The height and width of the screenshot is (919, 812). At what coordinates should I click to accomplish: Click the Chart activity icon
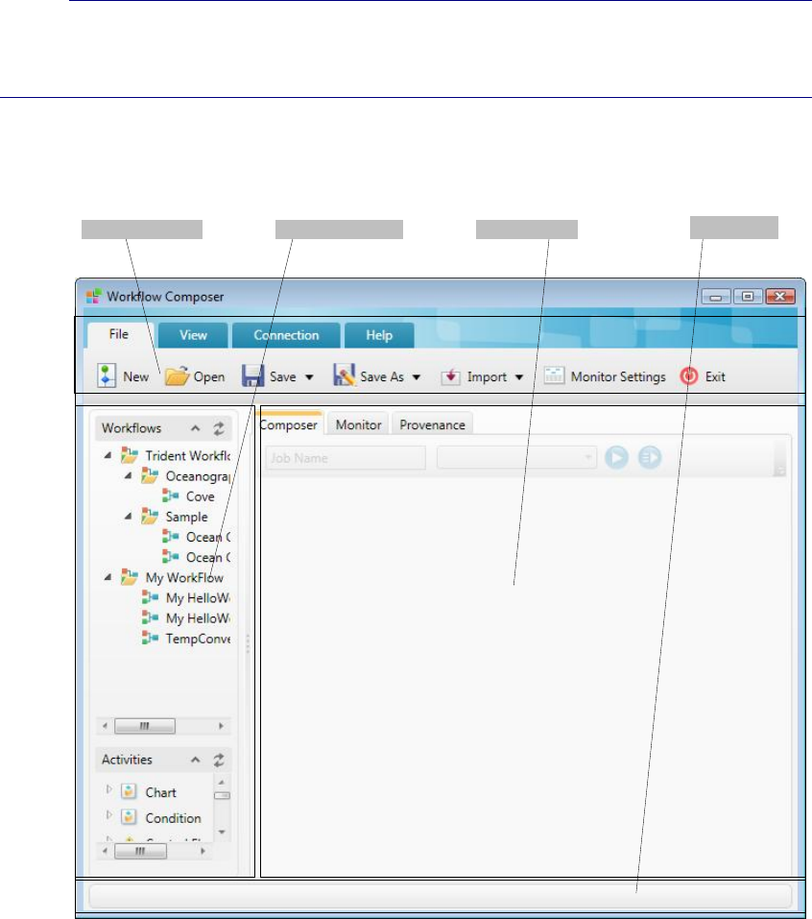(x=129, y=792)
